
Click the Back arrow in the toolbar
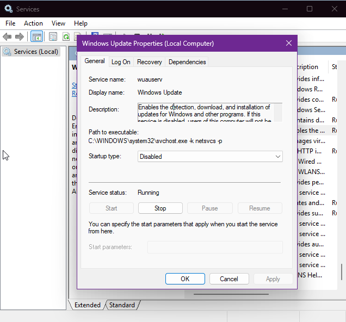click(x=7, y=36)
